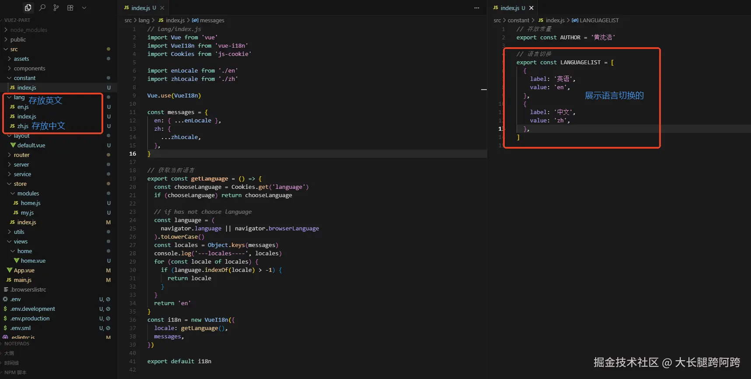Open the editor more actions ellipsis
751x379 pixels.
[x=477, y=8]
